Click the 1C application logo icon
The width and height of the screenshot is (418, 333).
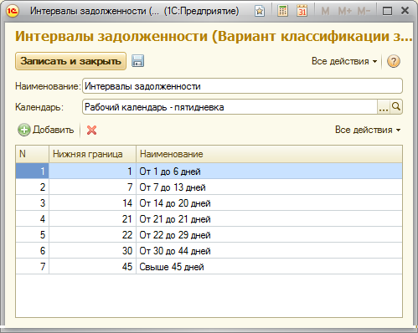tap(13, 11)
